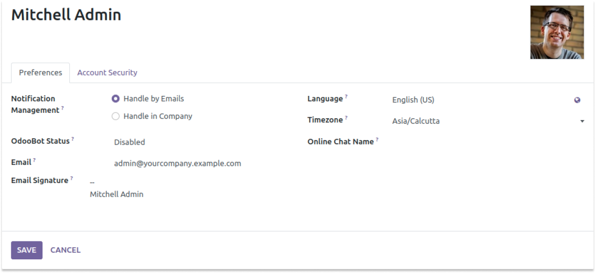Open the English (US) language selector
Image resolution: width=596 pixels, height=273 pixels.
pos(481,100)
